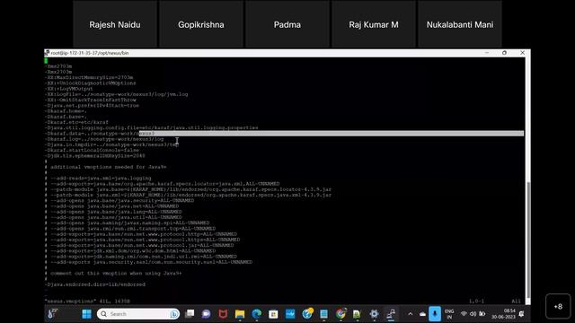
Task: Toggle the microphone tray indicator
Action: coord(435,314)
